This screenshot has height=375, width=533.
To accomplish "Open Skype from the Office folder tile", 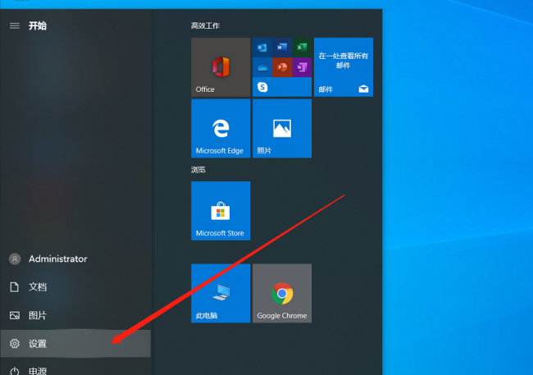I will tap(262, 87).
